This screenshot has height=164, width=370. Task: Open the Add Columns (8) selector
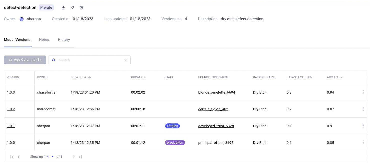(25, 60)
